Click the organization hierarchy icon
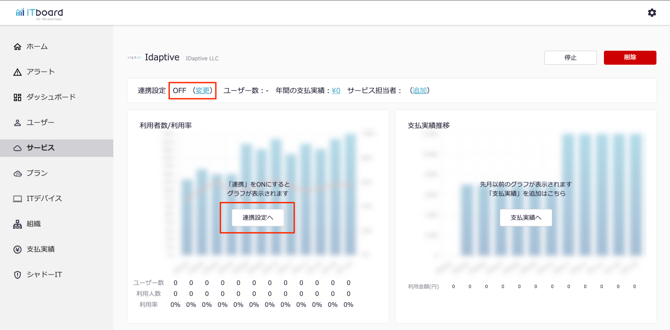 click(x=18, y=224)
